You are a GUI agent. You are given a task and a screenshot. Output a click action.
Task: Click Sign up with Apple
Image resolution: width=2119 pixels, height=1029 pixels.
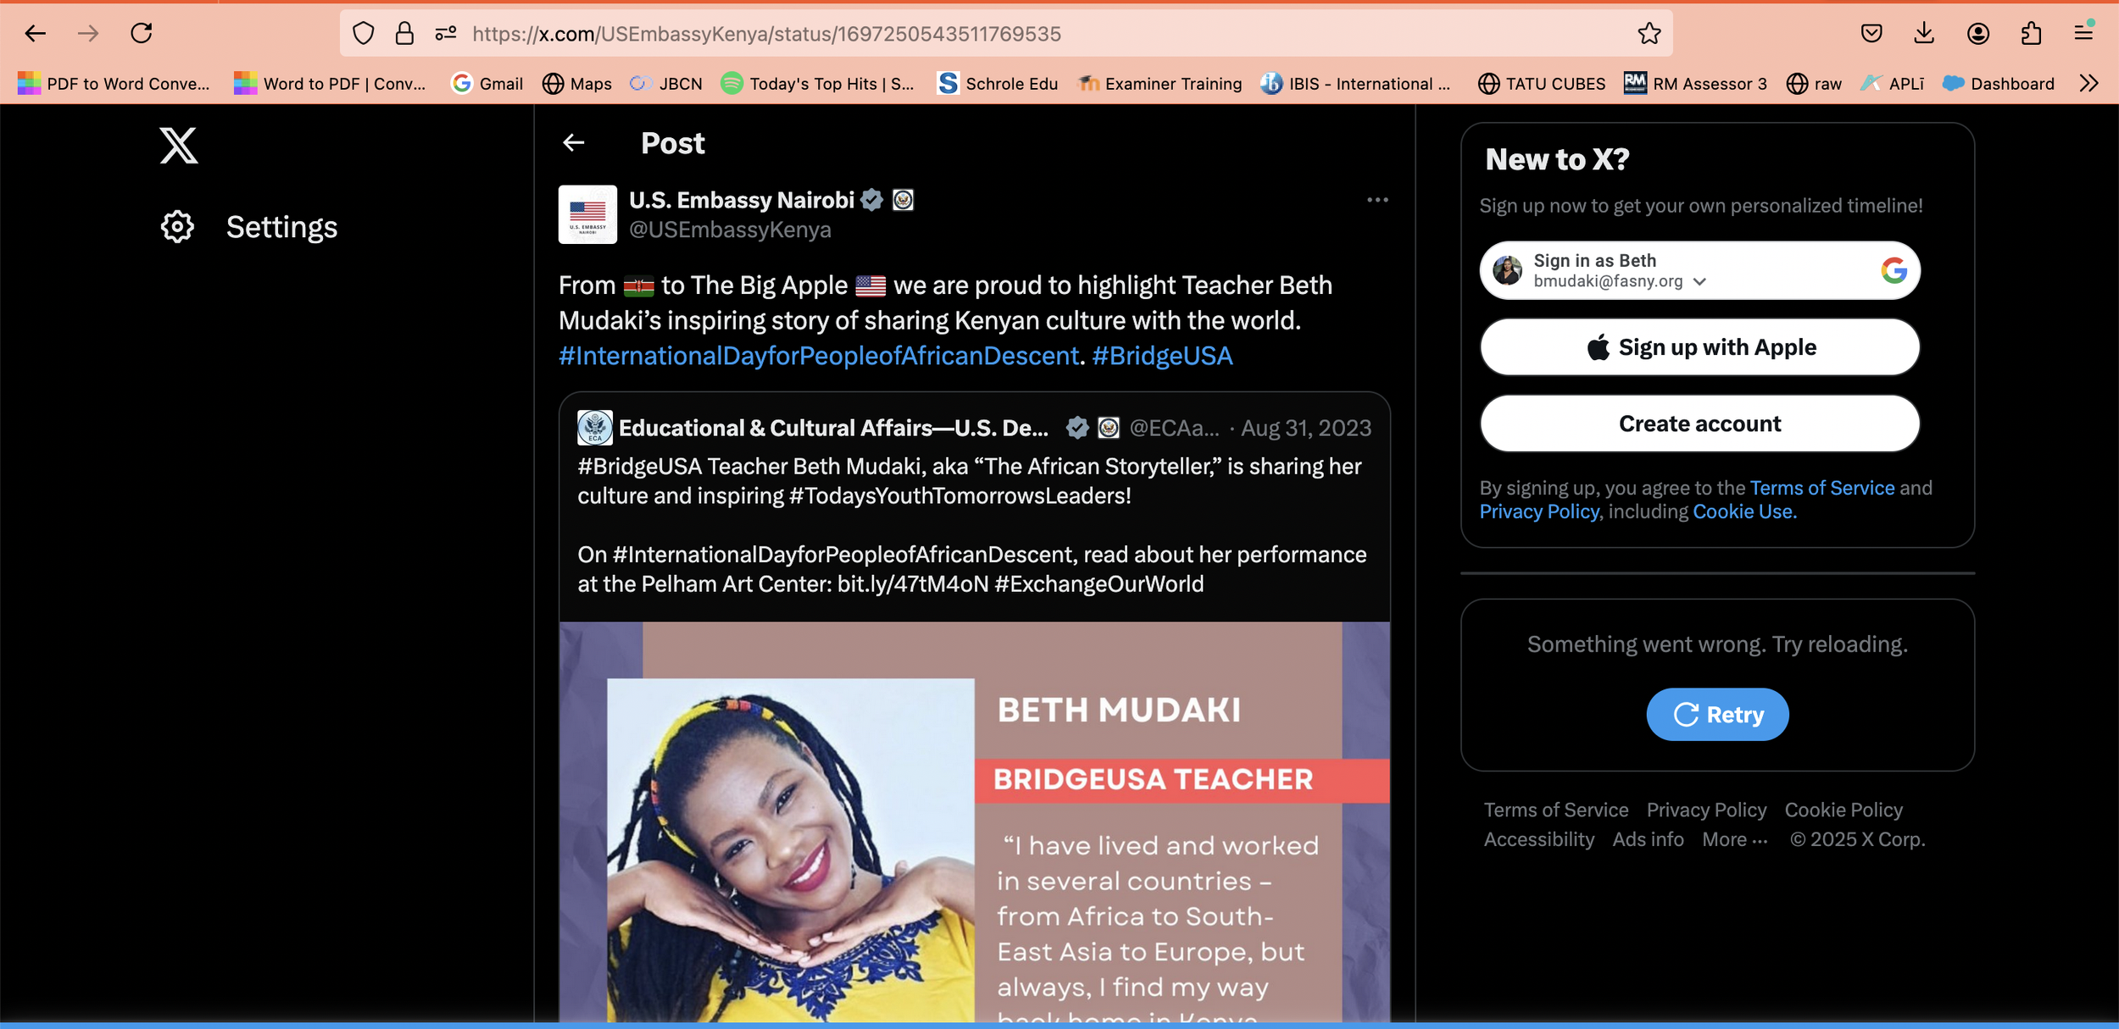1699,347
